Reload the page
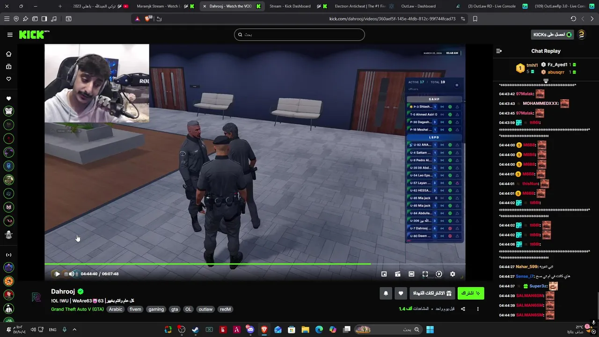The height and width of the screenshot is (337, 599). [x=573, y=19]
